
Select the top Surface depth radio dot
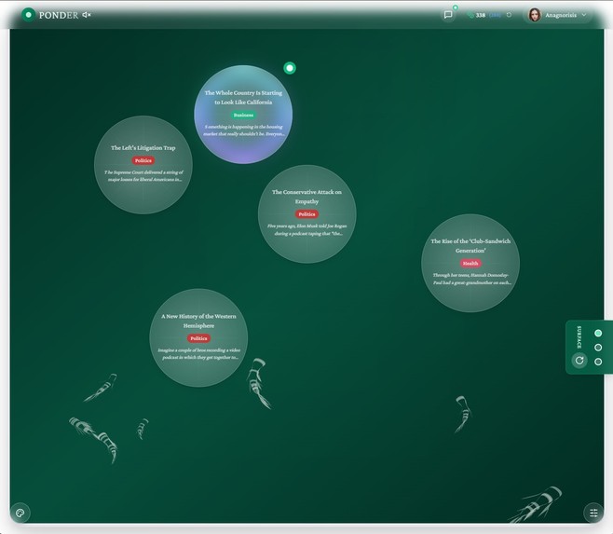598,334
